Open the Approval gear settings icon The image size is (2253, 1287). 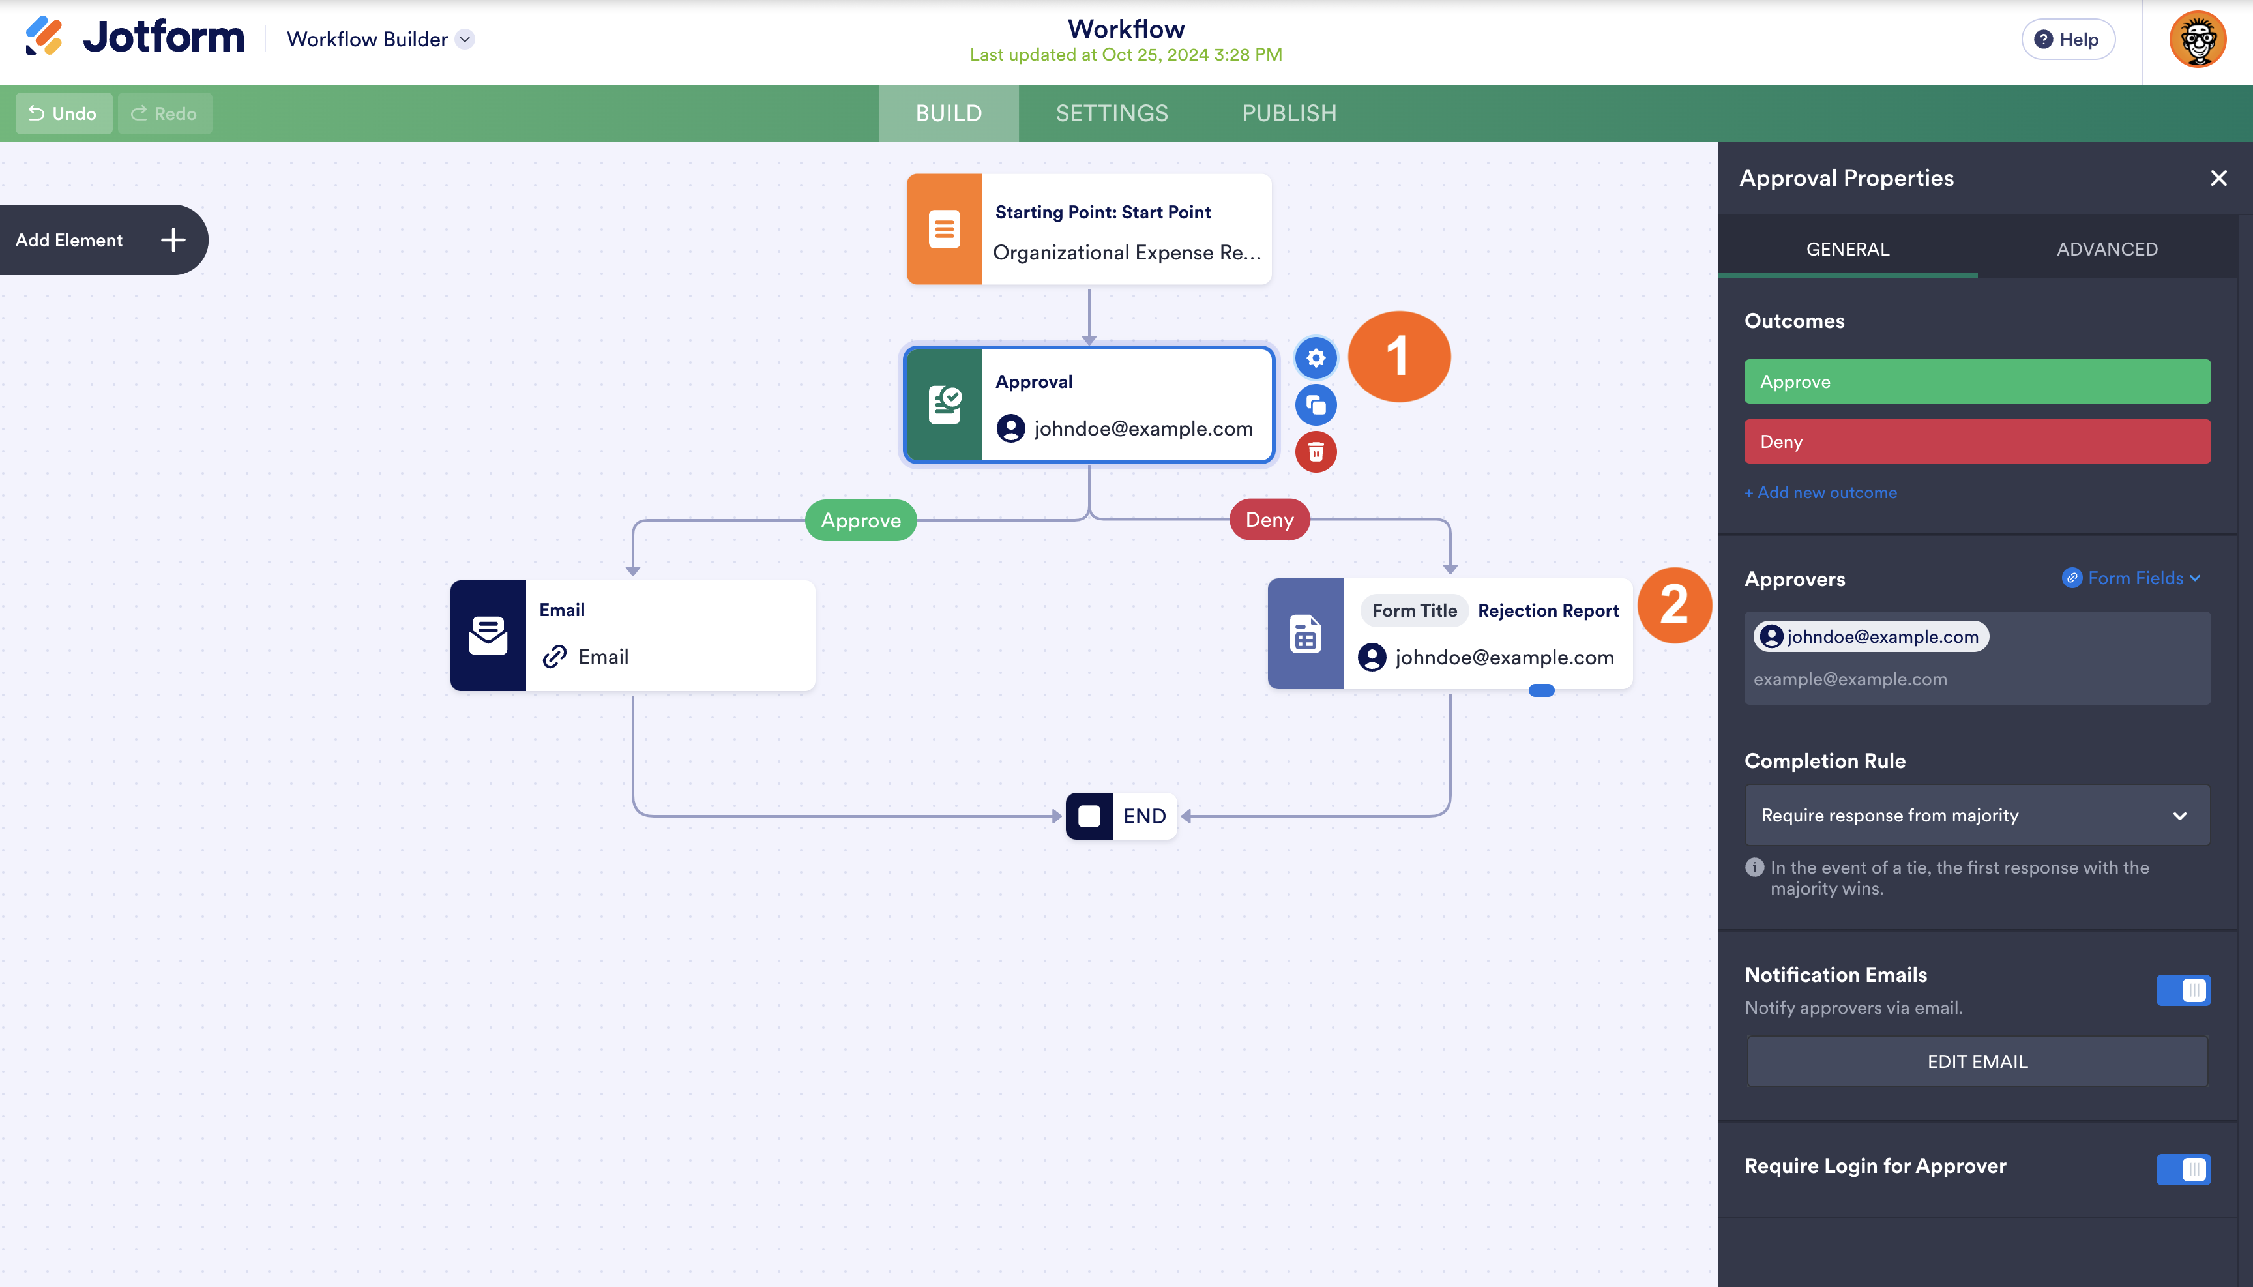coord(1315,358)
